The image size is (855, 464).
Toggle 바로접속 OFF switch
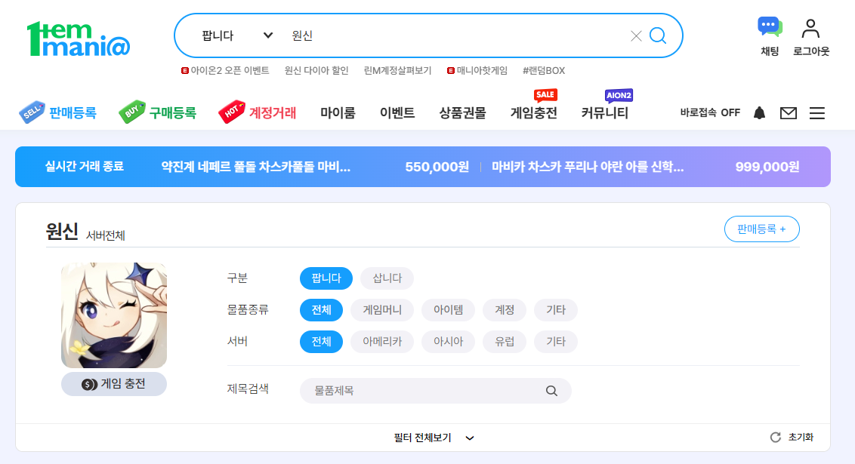tap(710, 112)
